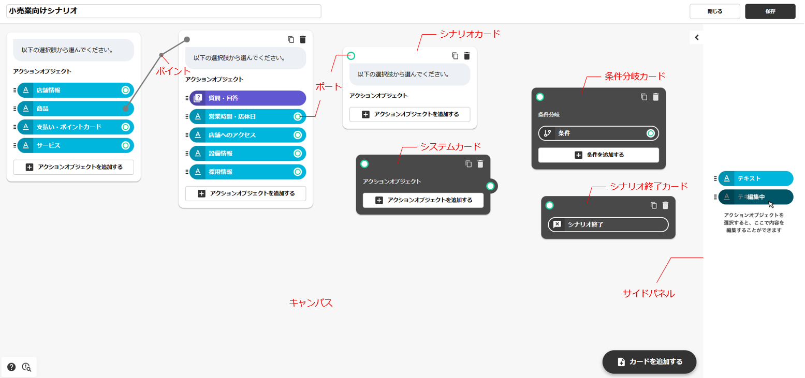Screen dimensions: 805x378
Task: Duplicate the conditional branch card
Action: coord(644,97)
